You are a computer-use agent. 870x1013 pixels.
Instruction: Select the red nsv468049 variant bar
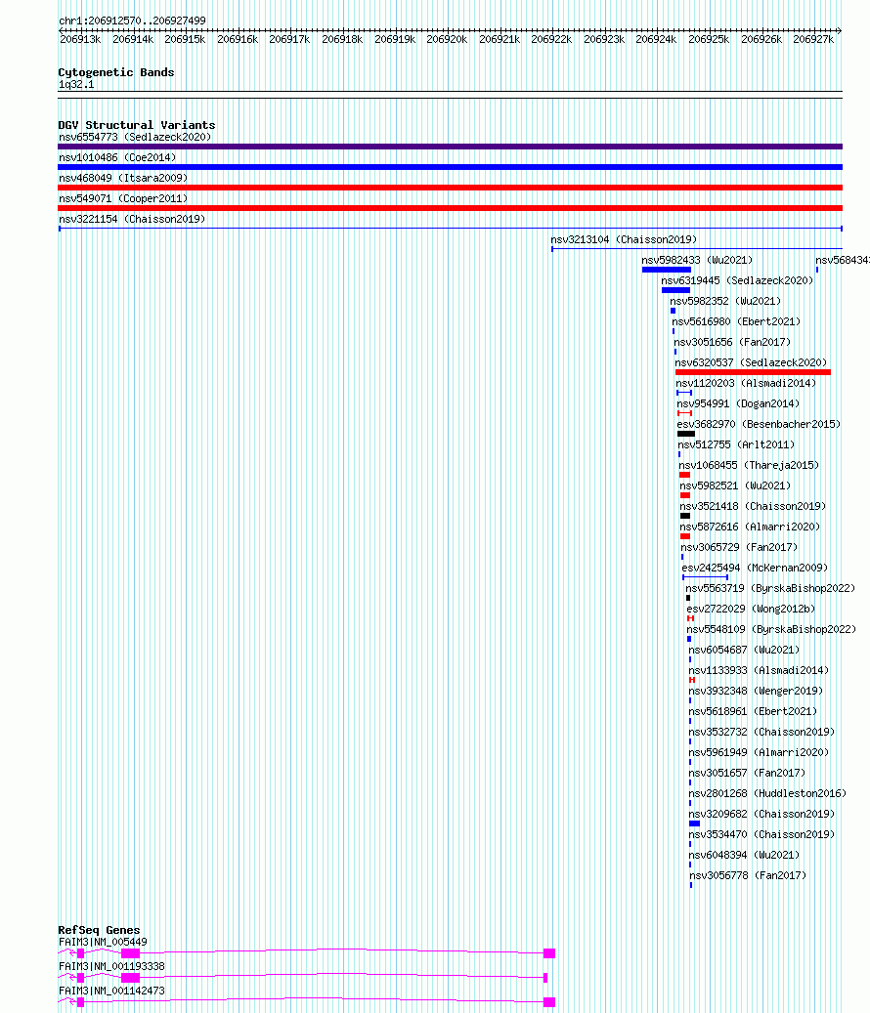[x=450, y=188]
